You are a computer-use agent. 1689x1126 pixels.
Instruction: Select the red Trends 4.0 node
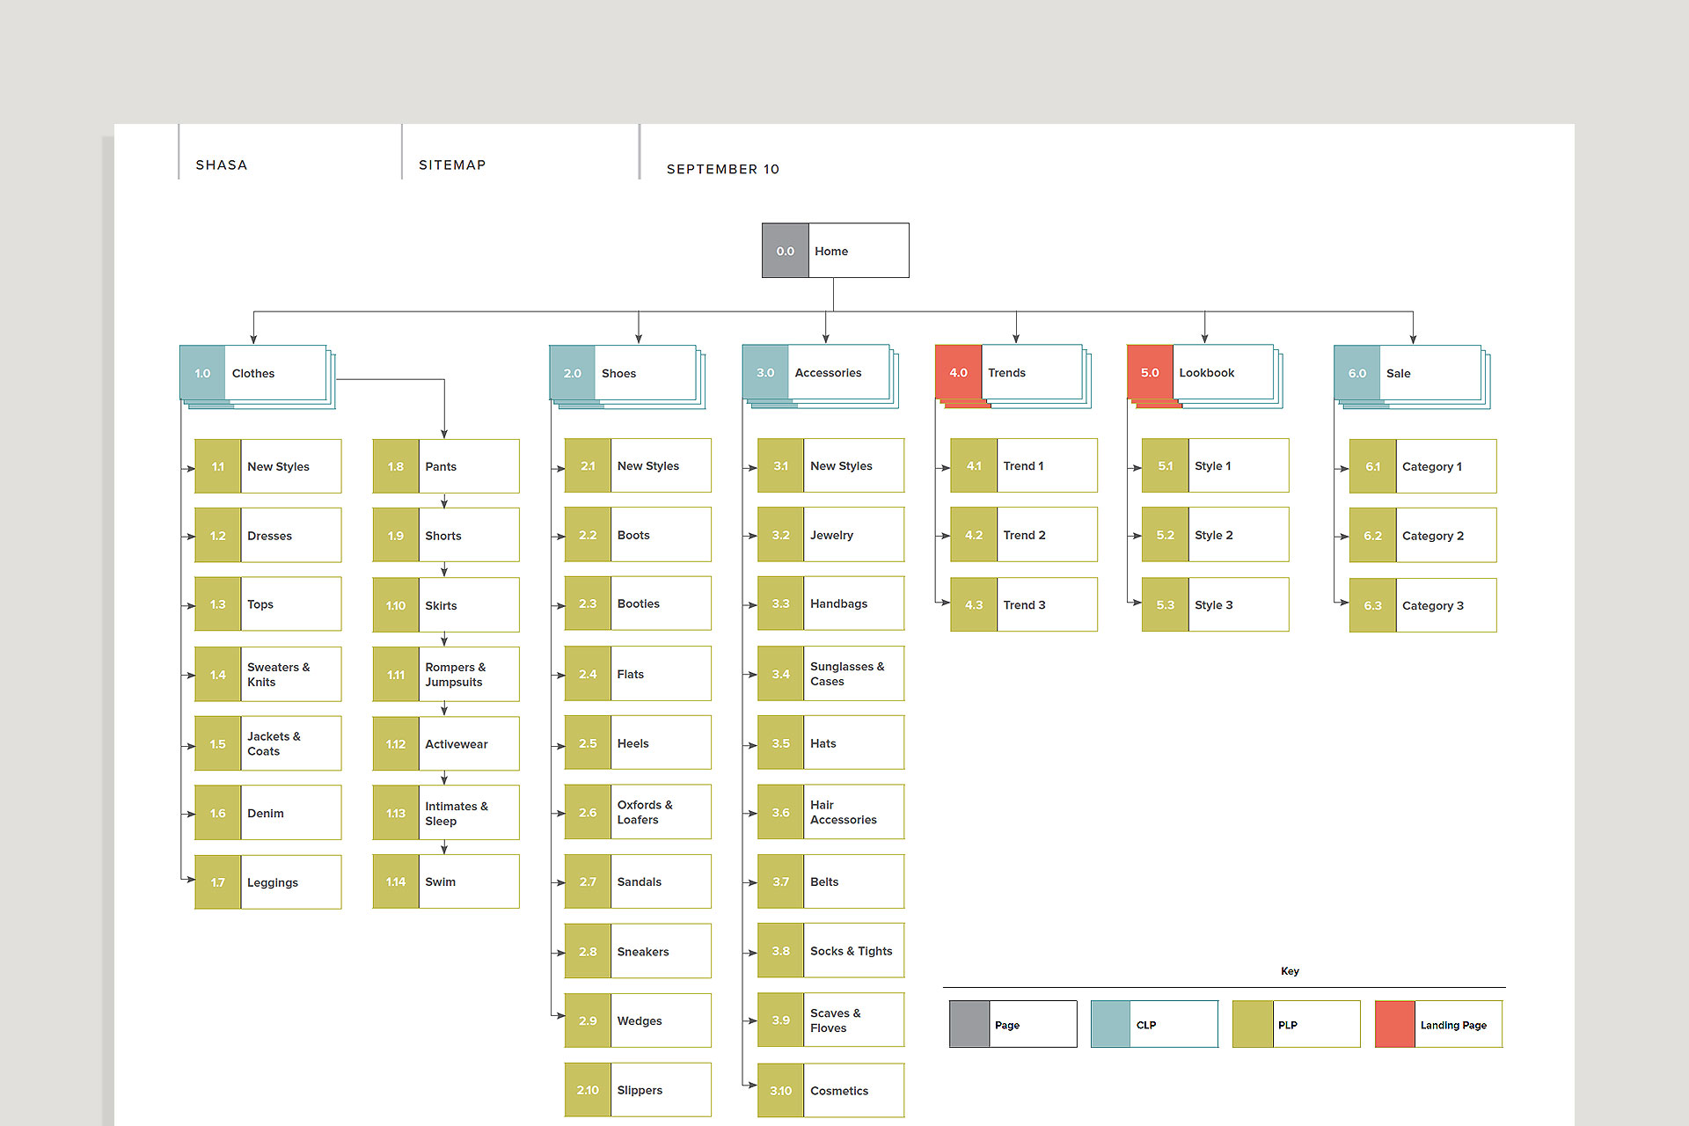[x=1008, y=373]
